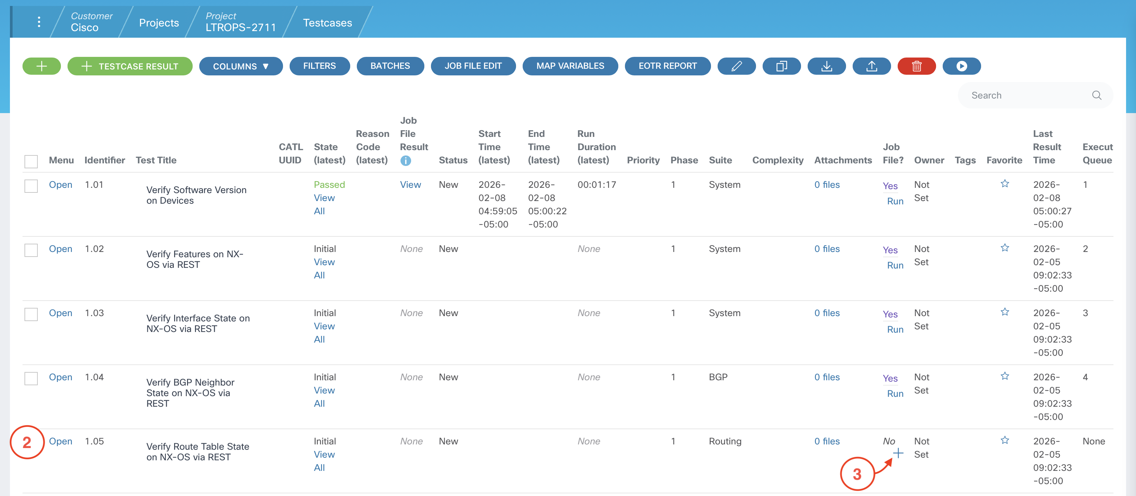This screenshot has width=1136, height=496.
Task: Select the Testcases breadcrumb tab
Action: pyautogui.click(x=327, y=23)
